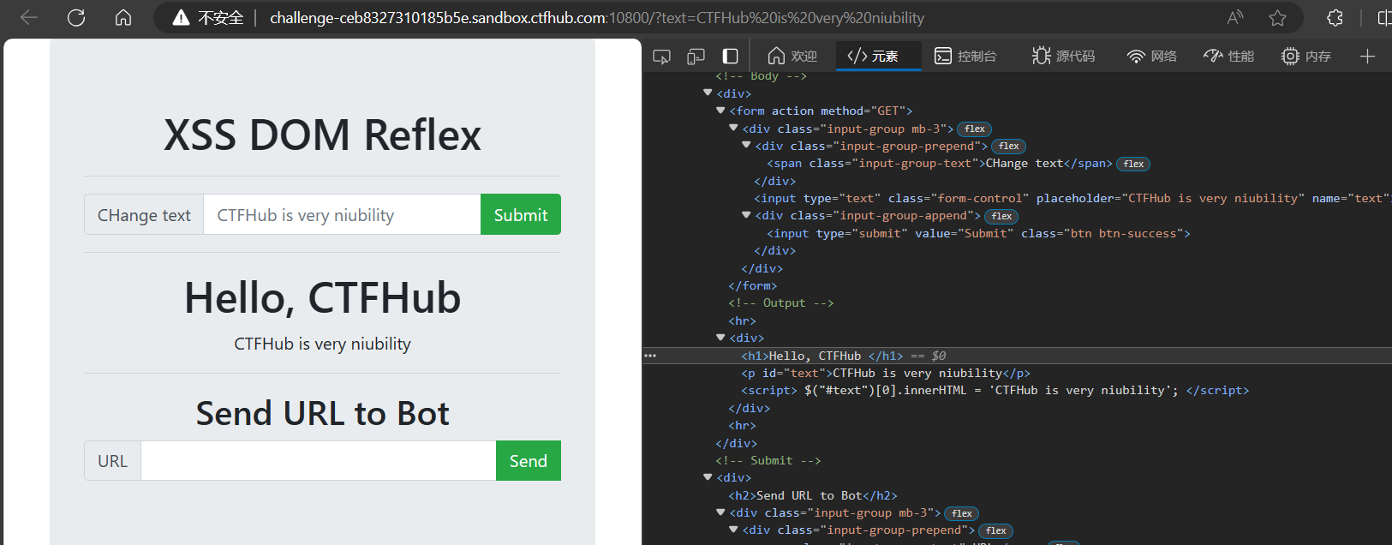
Task: Collapse the div node after Body comment
Action: click(x=708, y=93)
